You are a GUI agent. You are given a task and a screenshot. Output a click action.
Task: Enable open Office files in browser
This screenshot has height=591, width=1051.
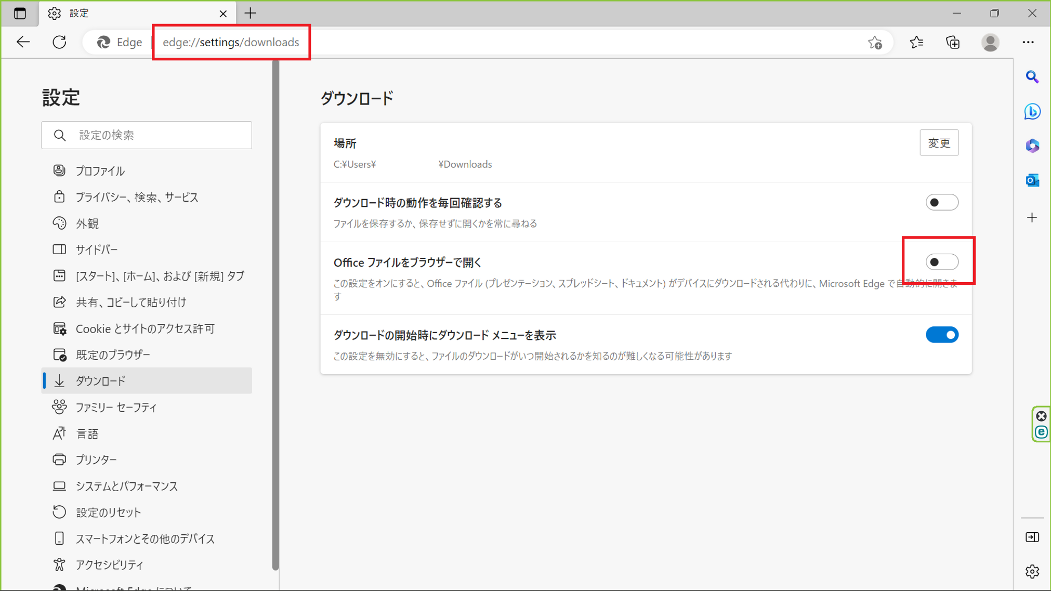(x=942, y=262)
